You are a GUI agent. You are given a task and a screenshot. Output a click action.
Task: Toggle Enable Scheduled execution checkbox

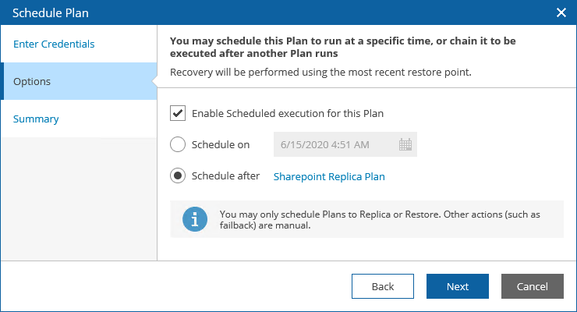tap(178, 113)
